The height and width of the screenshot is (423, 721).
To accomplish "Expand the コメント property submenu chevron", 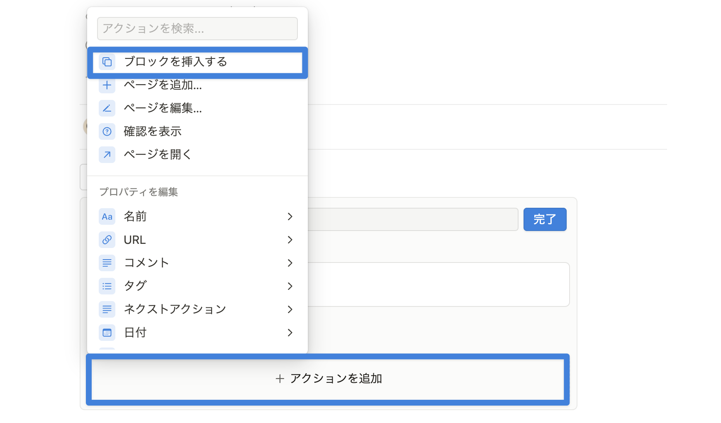I will tap(290, 263).
